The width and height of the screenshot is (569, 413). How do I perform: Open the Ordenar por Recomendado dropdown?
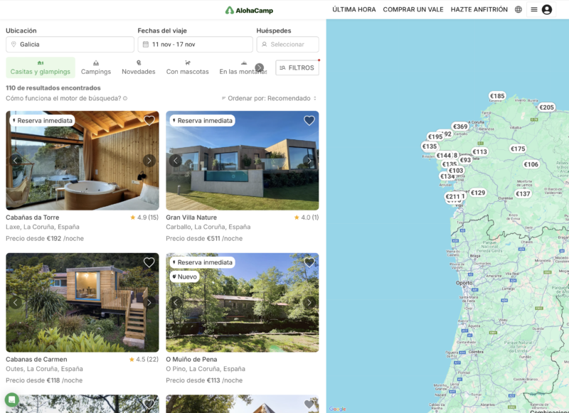click(x=270, y=99)
